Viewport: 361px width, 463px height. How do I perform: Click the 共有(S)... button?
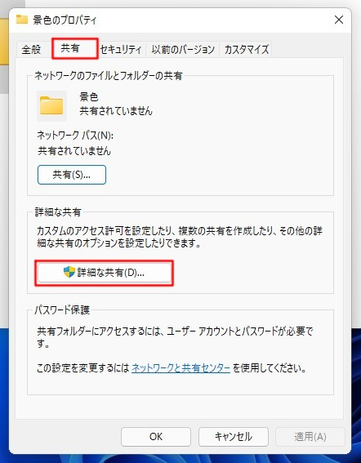72,175
